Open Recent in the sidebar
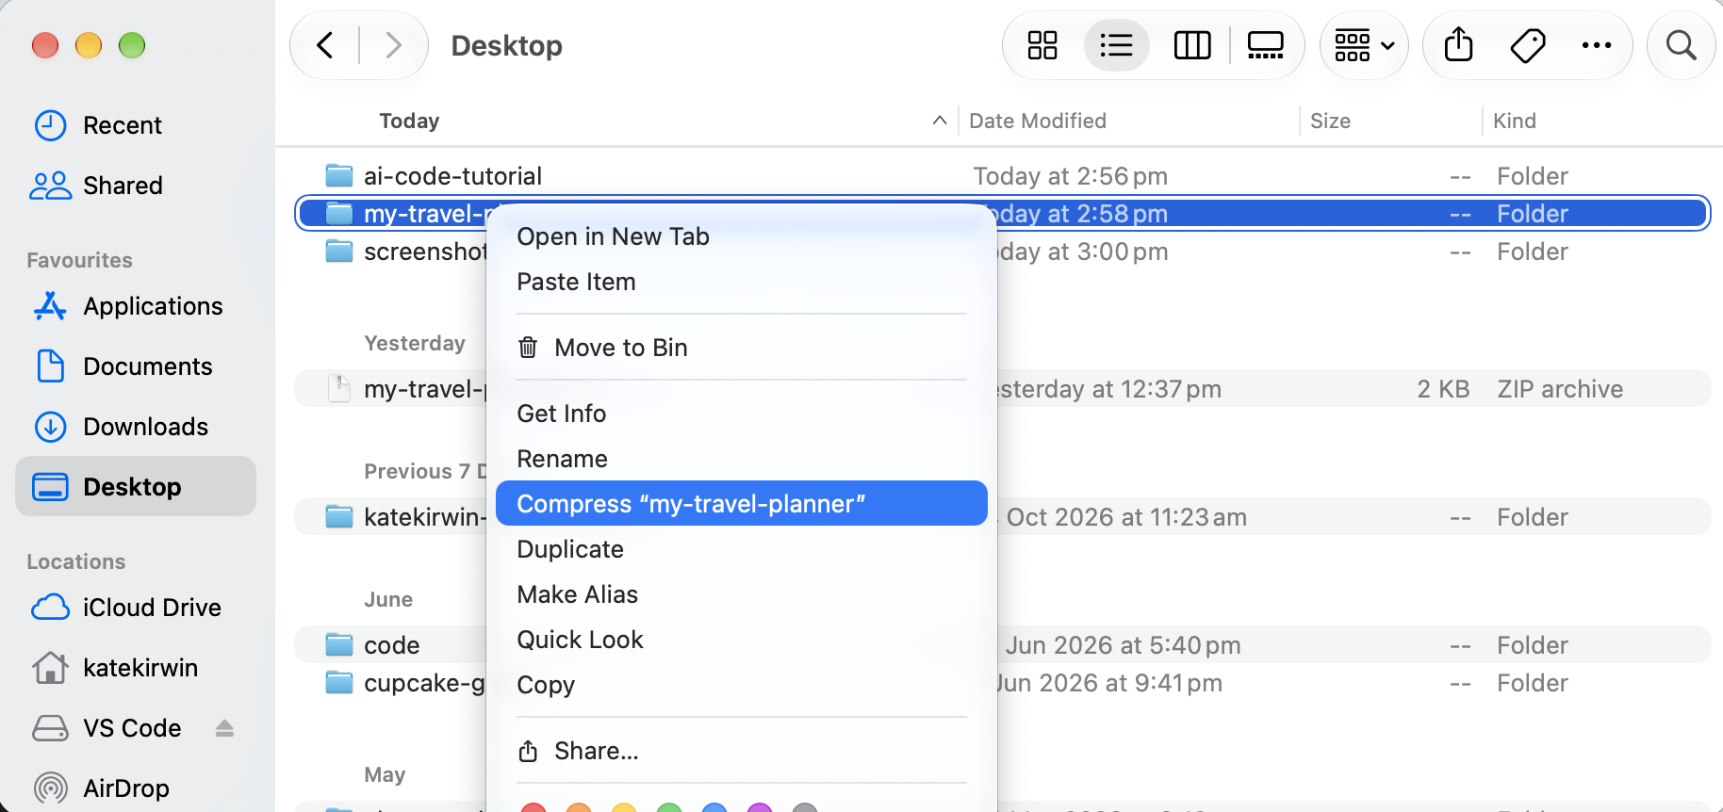 (x=136, y=125)
